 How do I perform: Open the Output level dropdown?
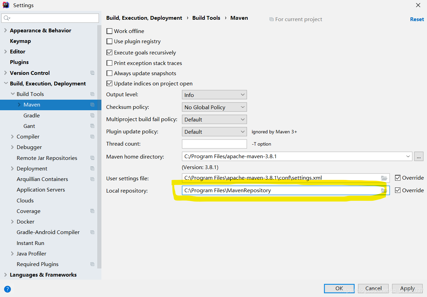(214, 94)
